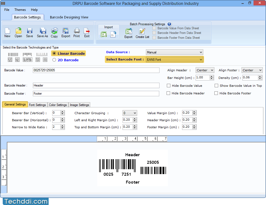Viewport: 266px width, 205px height.
Task: Click the first 2D barcode sample icon
Action: (10, 60)
